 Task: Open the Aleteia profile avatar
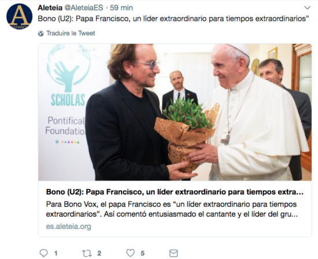pyautogui.click(x=19, y=16)
